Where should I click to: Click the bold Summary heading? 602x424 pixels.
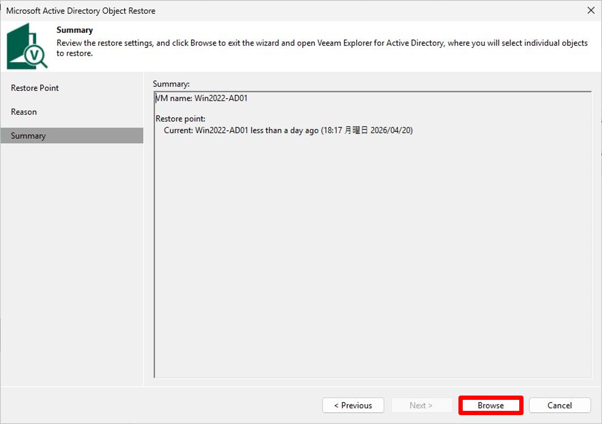(75, 30)
